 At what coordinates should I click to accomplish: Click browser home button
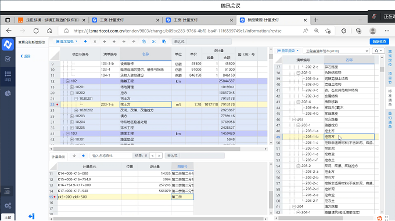49,31
